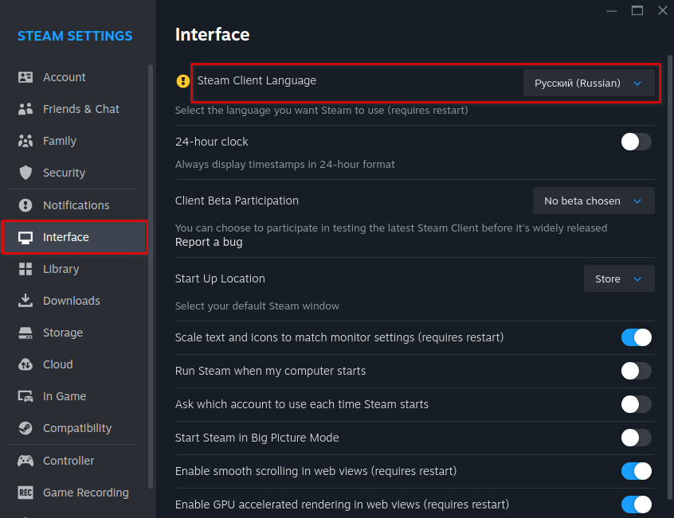Turn on Run Steam when computer starts
Viewport: 674px width, 518px height.
tap(636, 371)
